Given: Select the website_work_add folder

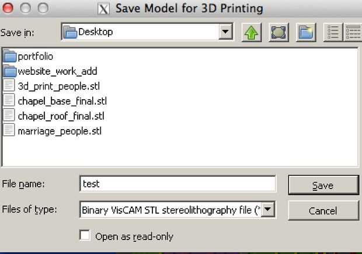Looking at the screenshot, I should pyautogui.click(x=57, y=71).
